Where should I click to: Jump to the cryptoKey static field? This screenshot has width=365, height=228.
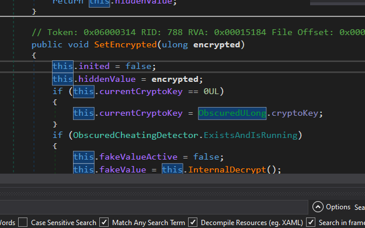pyautogui.click(x=295, y=113)
